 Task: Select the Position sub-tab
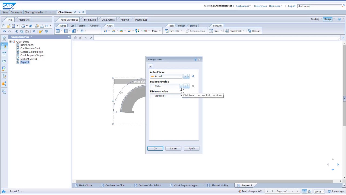point(182,26)
